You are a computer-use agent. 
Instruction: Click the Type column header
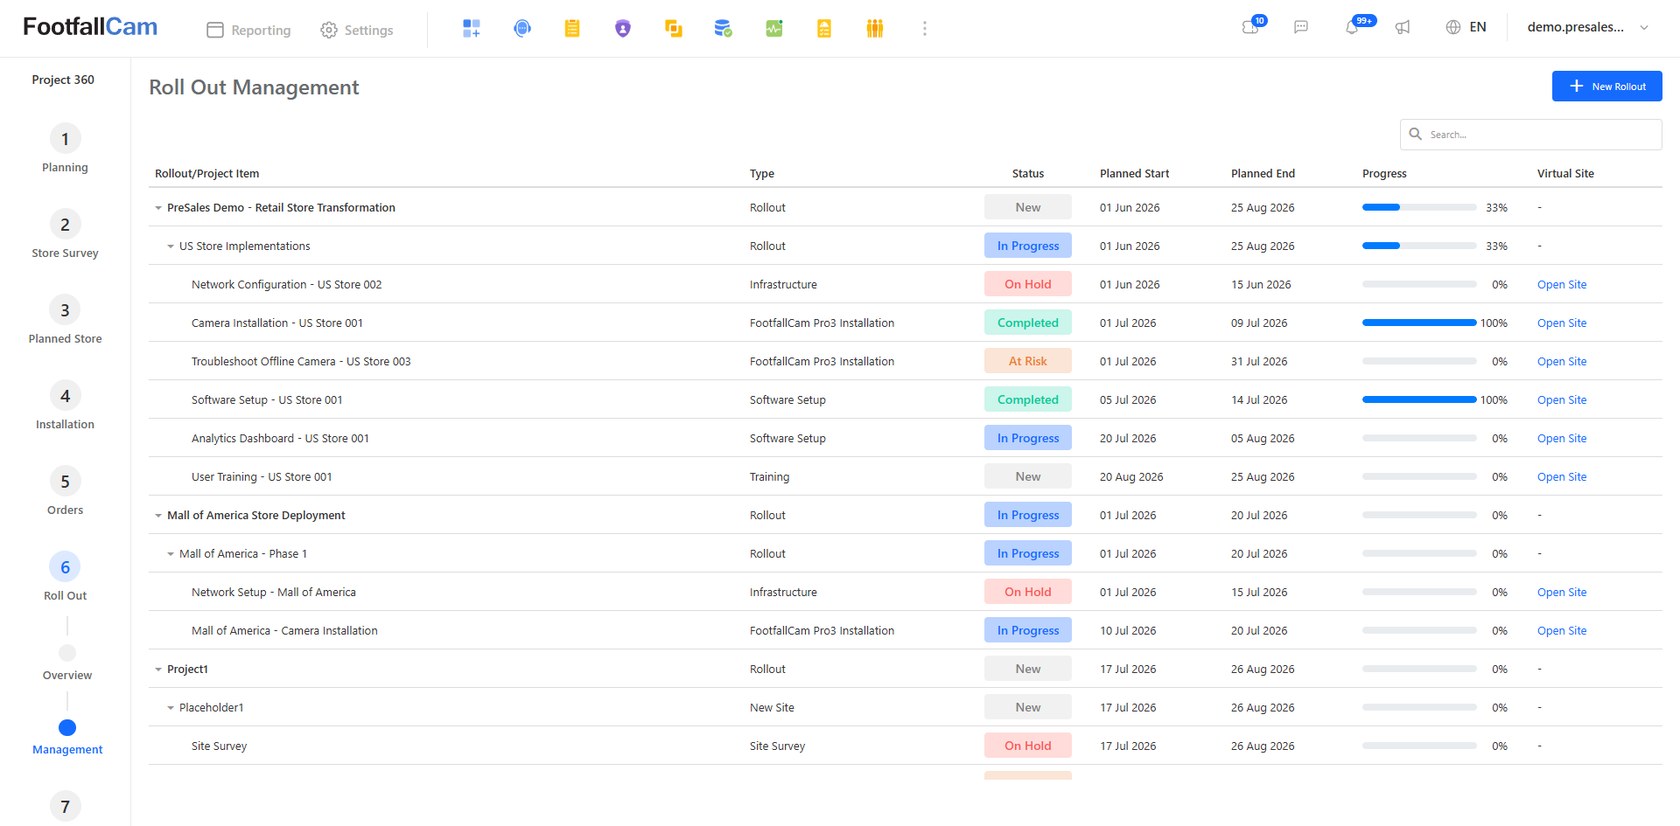pos(762,174)
